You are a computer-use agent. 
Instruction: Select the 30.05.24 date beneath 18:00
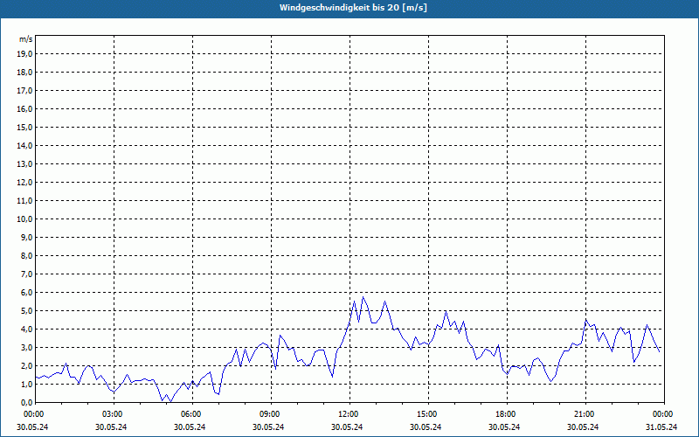(504, 427)
